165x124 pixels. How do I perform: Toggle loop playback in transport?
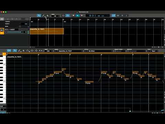click(x=63, y=15)
